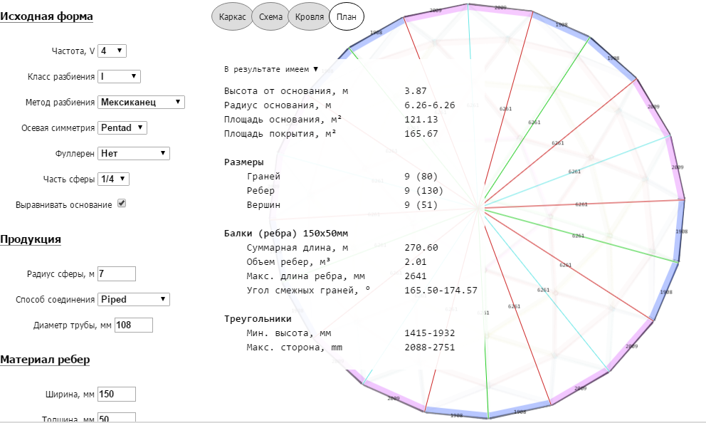Click the Ребер count 9 (130)
706x423 pixels.
click(x=423, y=191)
